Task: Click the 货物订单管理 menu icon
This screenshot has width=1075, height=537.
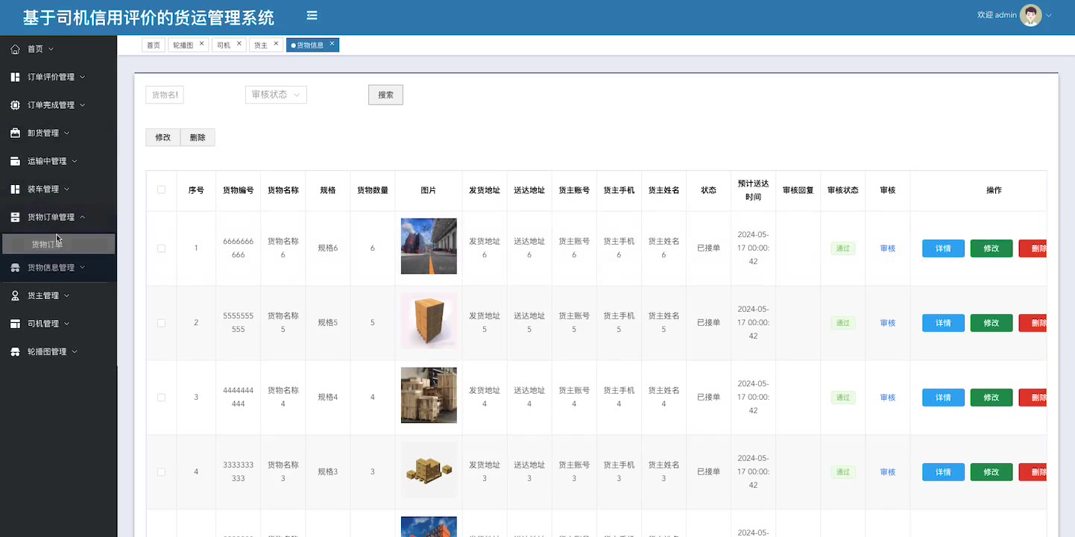Action: (x=15, y=217)
